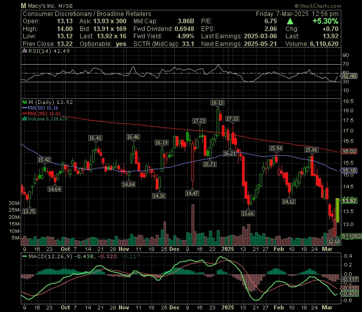Click the +5.30% percent change value
This screenshot has width=362, height=312.
point(325,21)
